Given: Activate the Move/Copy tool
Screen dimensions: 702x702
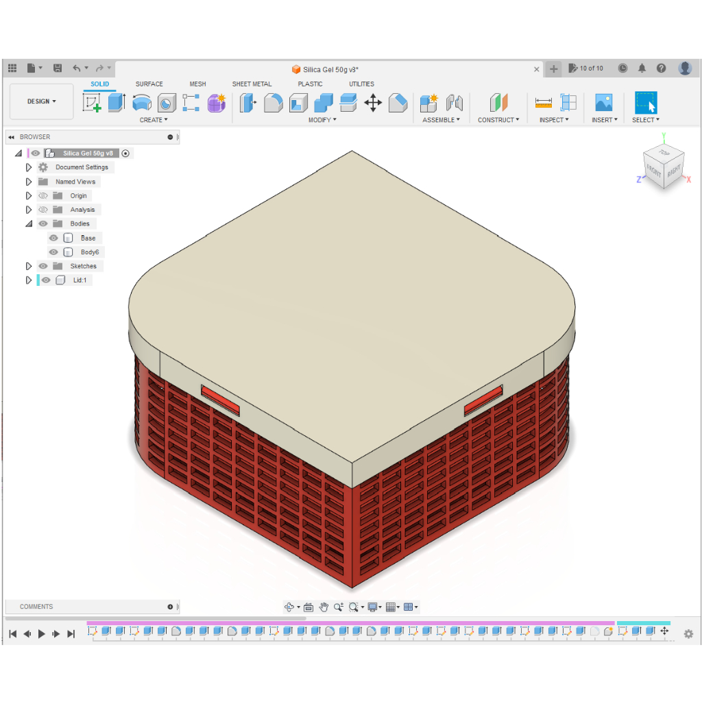Looking at the screenshot, I should (x=373, y=103).
